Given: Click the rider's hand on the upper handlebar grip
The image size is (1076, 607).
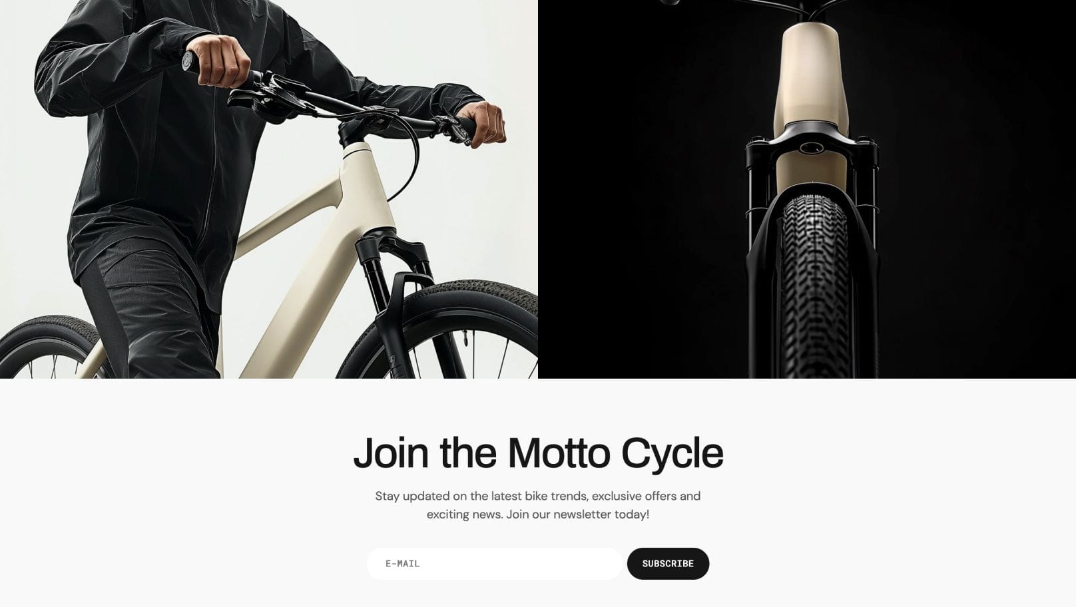Looking at the screenshot, I should [220, 60].
